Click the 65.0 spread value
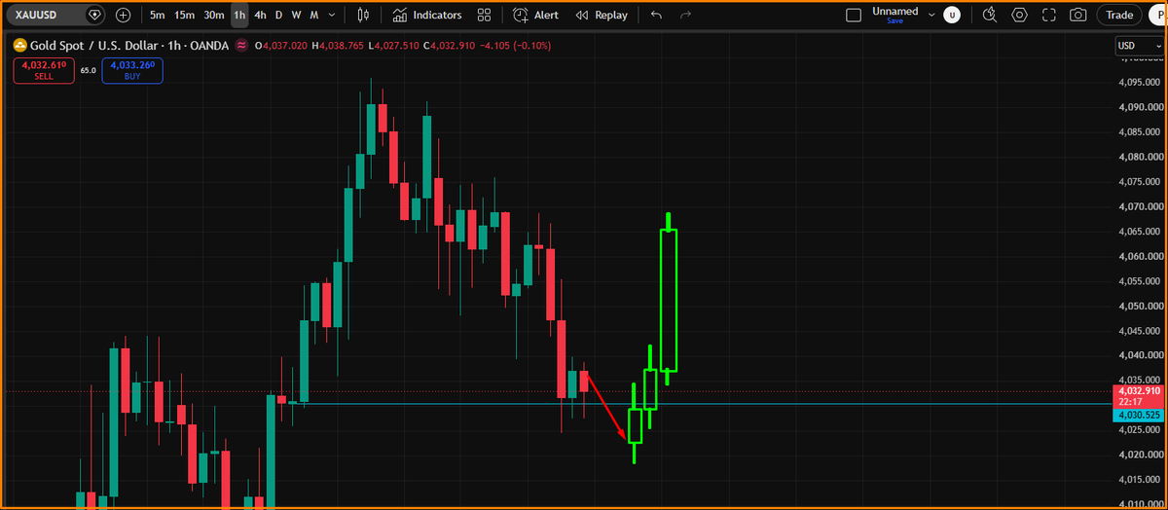The width and height of the screenshot is (1168, 510). (89, 70)
